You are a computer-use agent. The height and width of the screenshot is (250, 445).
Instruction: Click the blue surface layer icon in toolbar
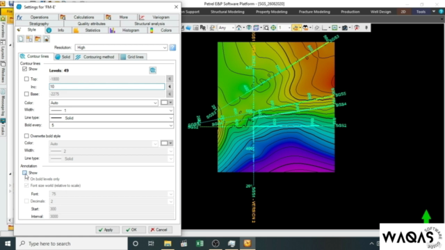188,28
